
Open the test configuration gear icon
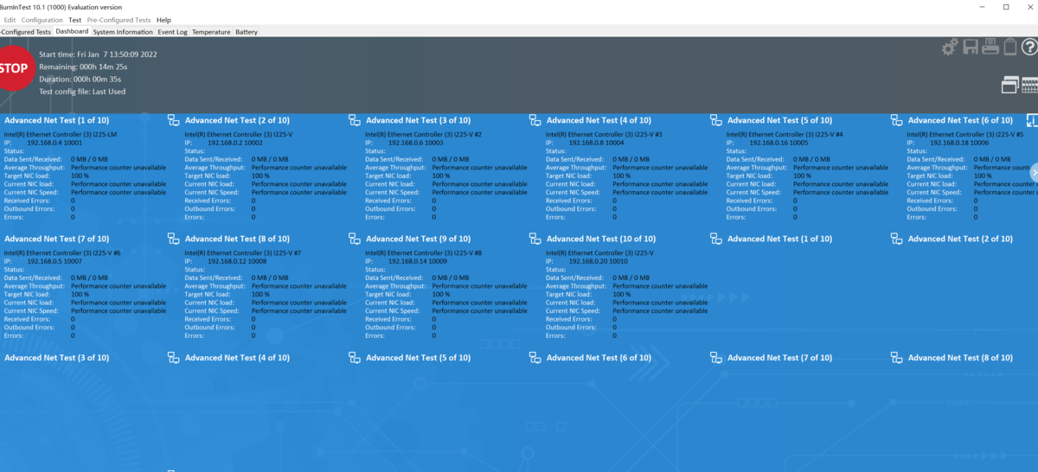tap(951, 48)
